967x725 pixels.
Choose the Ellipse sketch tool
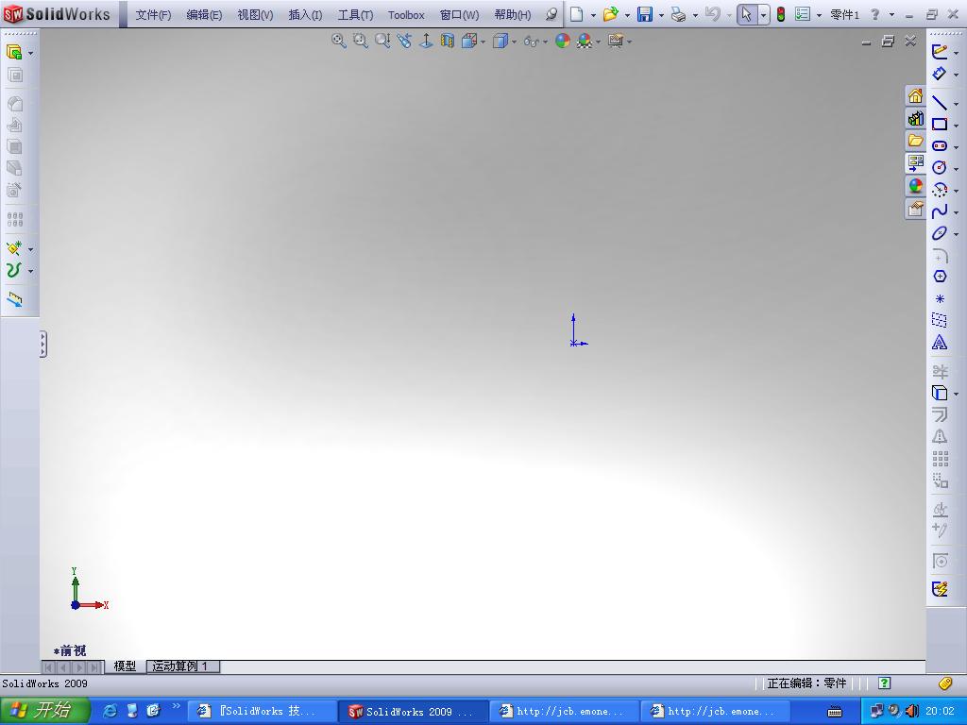coord(940,233)
